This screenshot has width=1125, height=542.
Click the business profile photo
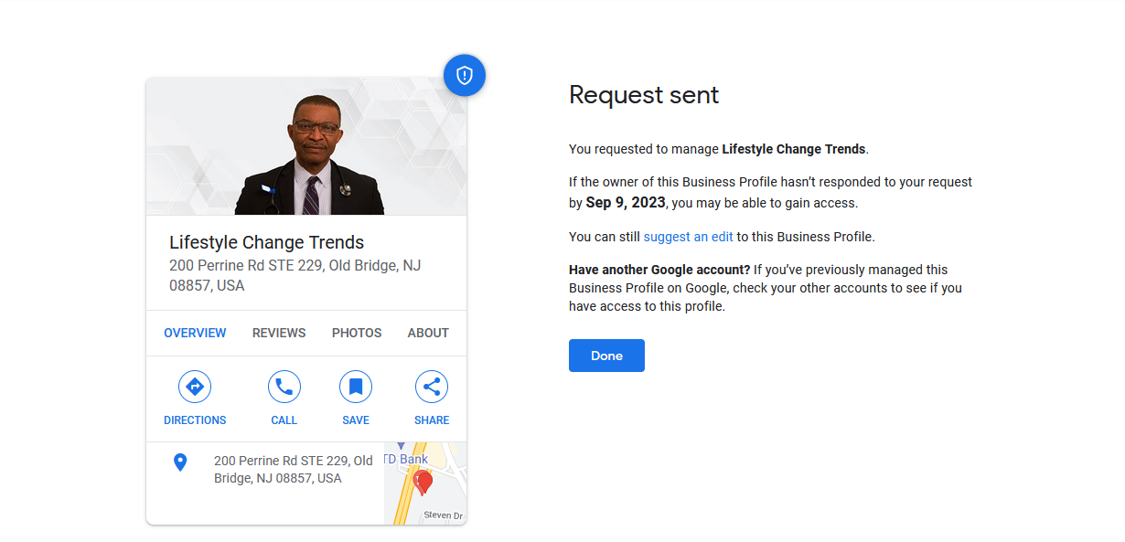click(306, 146)
